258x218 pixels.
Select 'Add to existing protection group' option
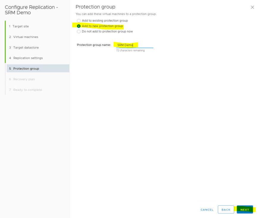pos(79,21)
